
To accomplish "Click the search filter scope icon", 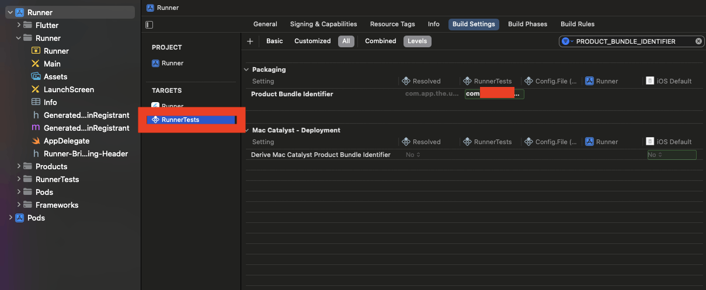I will 566,41.
